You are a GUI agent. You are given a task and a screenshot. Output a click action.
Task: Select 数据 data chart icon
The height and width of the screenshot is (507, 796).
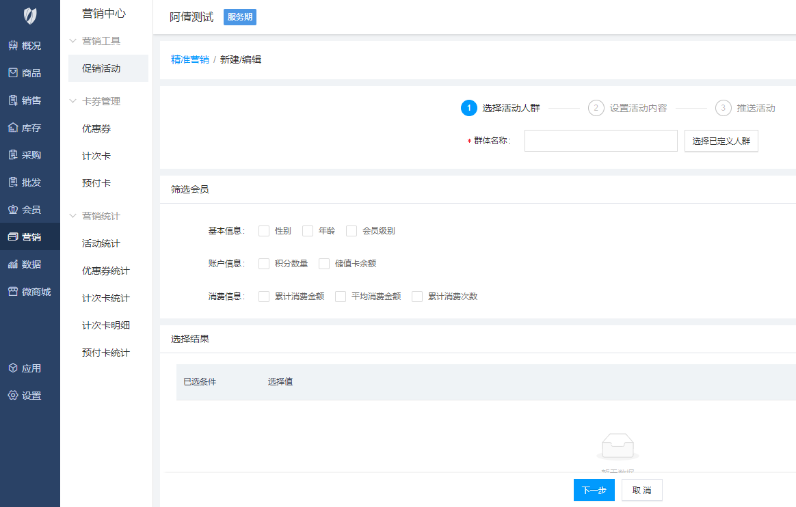point(13,264)
